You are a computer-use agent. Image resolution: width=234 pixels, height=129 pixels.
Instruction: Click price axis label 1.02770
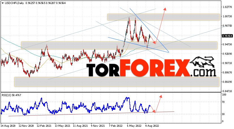pyautogui.click(x=227, y=7)
